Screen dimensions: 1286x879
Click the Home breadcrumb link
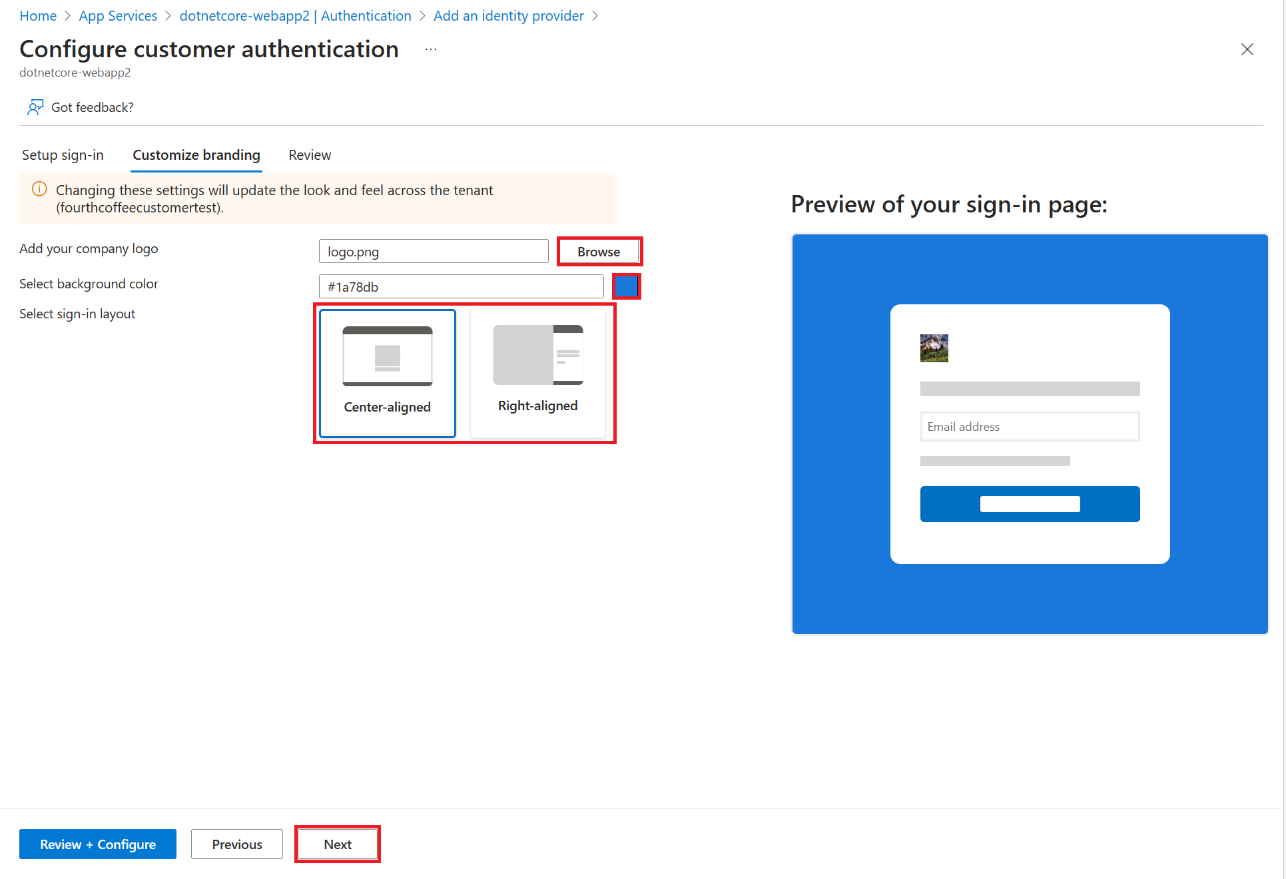coord(37,15)
